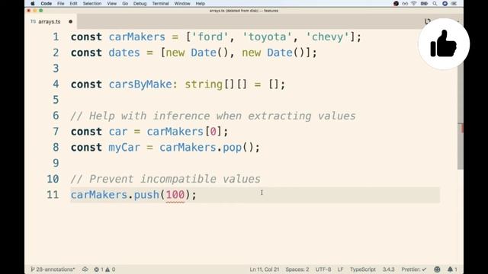
Task: Click the 'toyota' string literal
Action: tap(267, 37)
